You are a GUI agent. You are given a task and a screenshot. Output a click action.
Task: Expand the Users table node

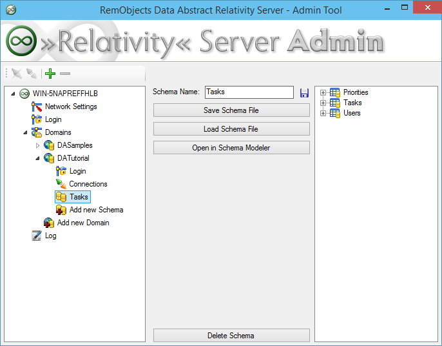(x=323, y=113)
